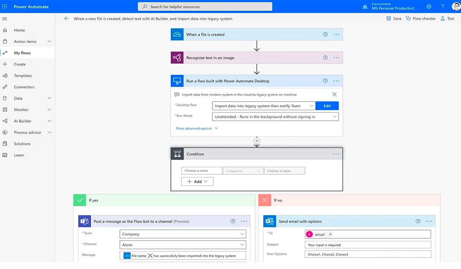Viewport: 461px width, 269px height.
Task: Click the Subject field of email
Action: click(x=368, y=245)
